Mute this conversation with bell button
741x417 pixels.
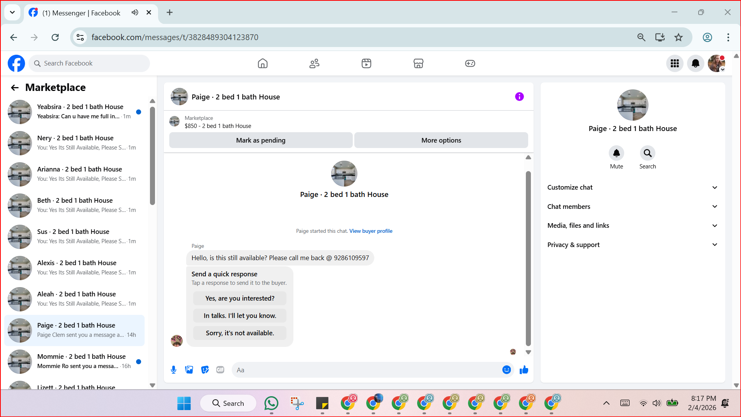point(616,153)
